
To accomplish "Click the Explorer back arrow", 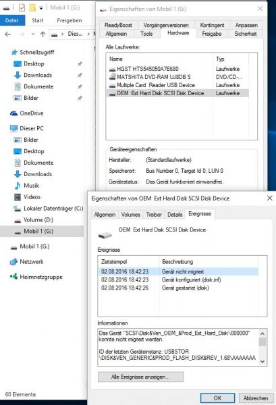I will [x=8, y=34].
